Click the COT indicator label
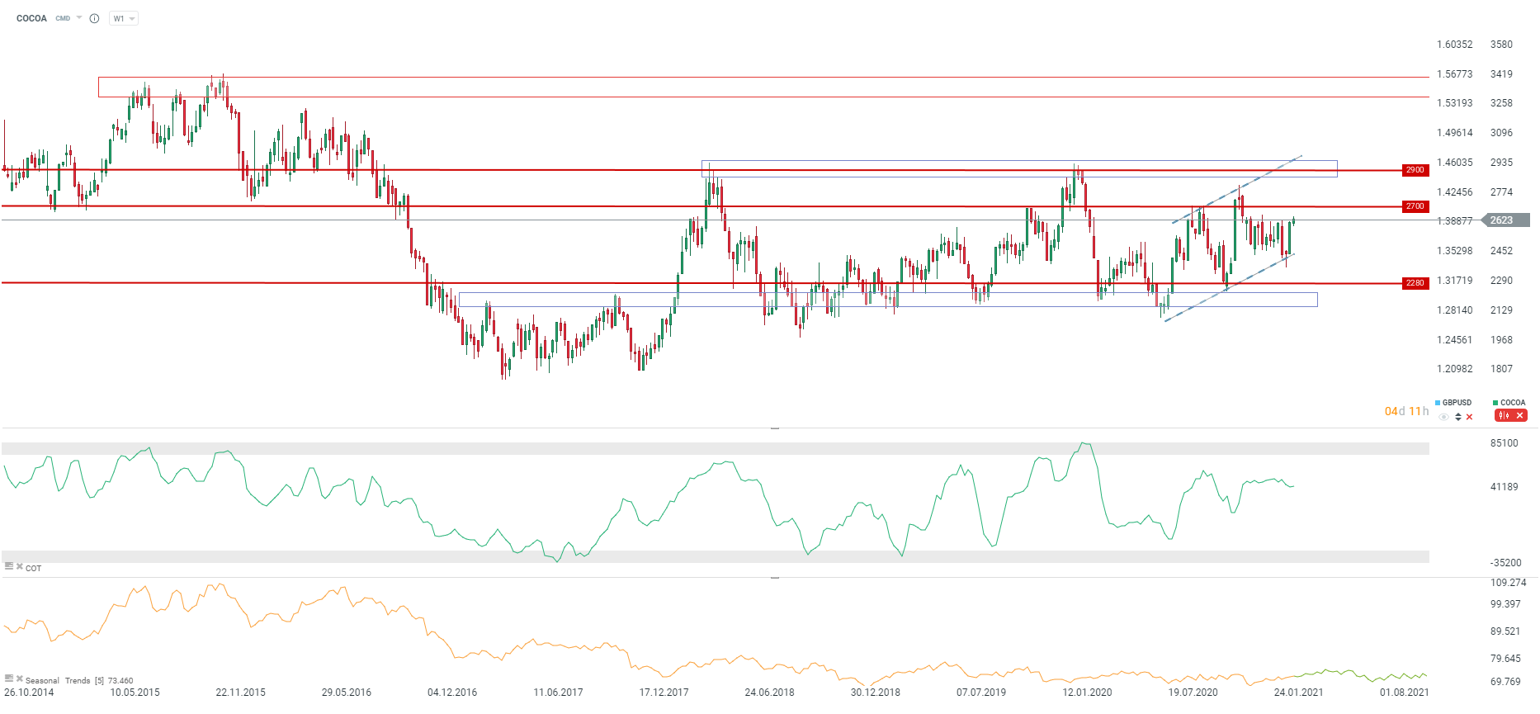Viewport: 1540px width, 714px height. point(33,568)
